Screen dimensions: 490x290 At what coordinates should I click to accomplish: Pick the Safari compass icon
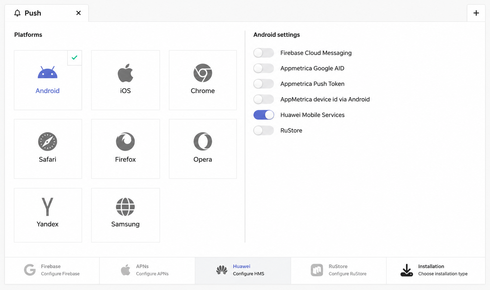48,141
